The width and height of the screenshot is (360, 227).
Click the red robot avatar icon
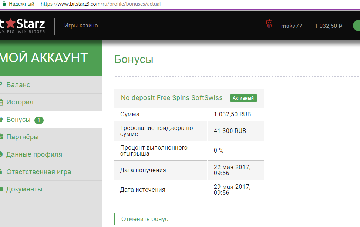[x=269, y=24]
